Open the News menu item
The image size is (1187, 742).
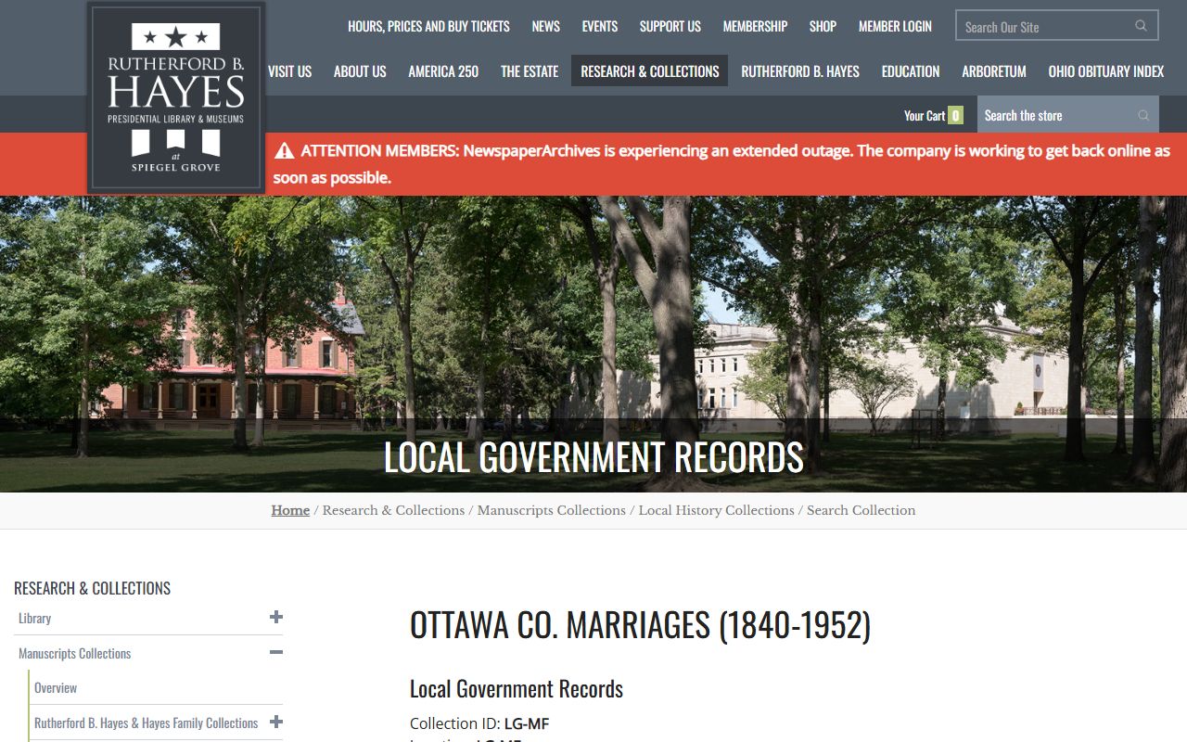545,26
